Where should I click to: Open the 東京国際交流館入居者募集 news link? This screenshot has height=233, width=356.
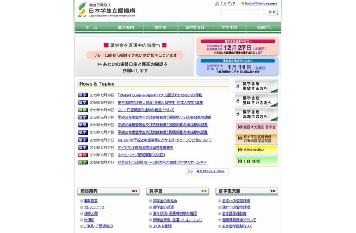[x=160, y=103]
